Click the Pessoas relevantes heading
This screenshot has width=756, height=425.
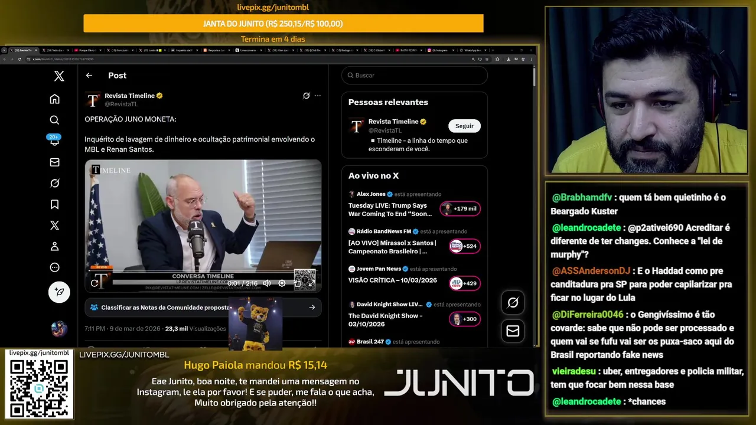point(388,102)
